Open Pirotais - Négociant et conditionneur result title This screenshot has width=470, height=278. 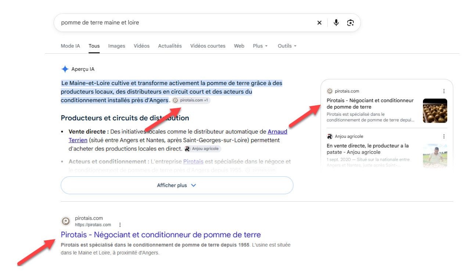161,235
